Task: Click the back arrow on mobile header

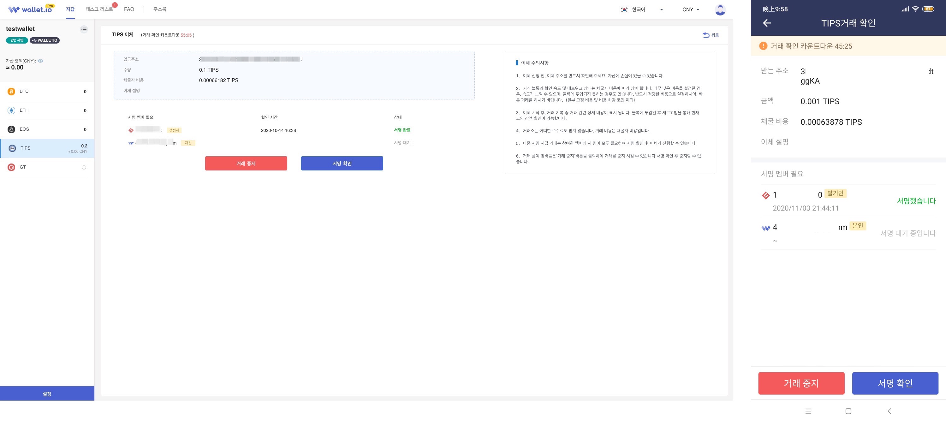Action: (x=767, y=23)
